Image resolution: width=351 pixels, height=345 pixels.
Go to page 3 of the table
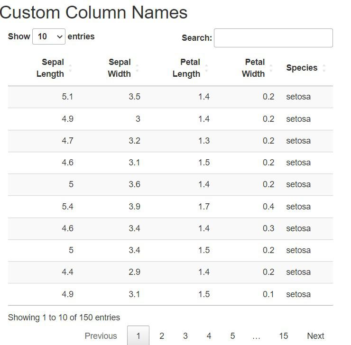coord(185,336)
